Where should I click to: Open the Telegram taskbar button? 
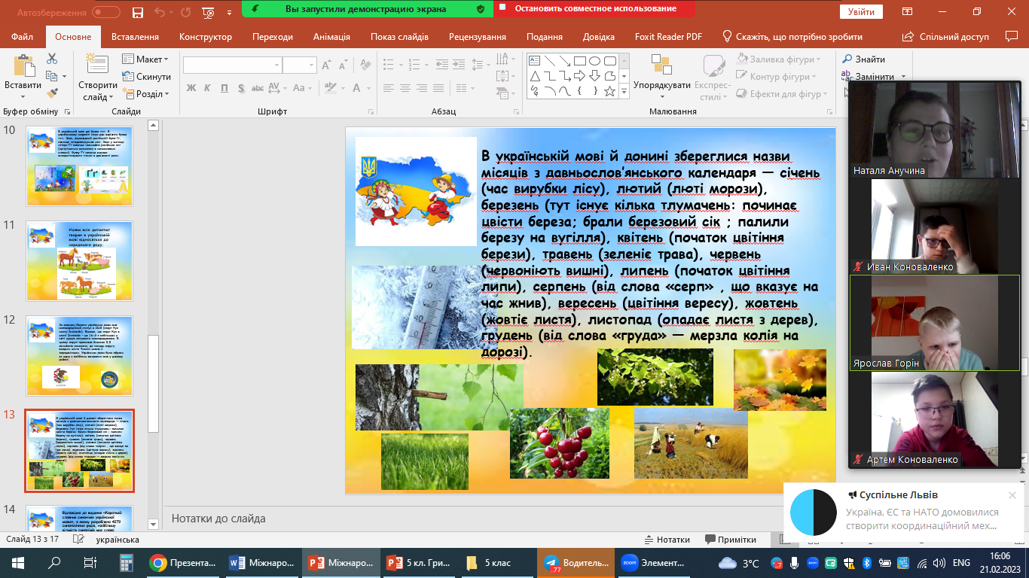pos(576,563)
